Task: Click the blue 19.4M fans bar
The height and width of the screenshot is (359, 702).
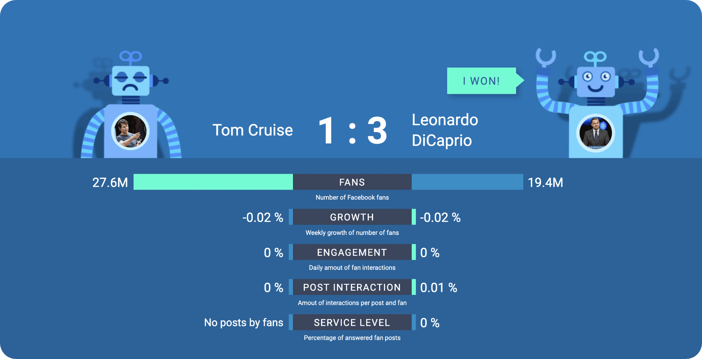Action: click(467, 182)
